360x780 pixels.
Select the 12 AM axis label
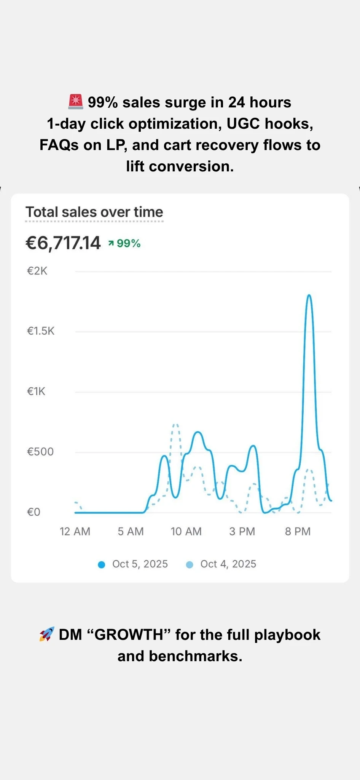pos(75,531)
